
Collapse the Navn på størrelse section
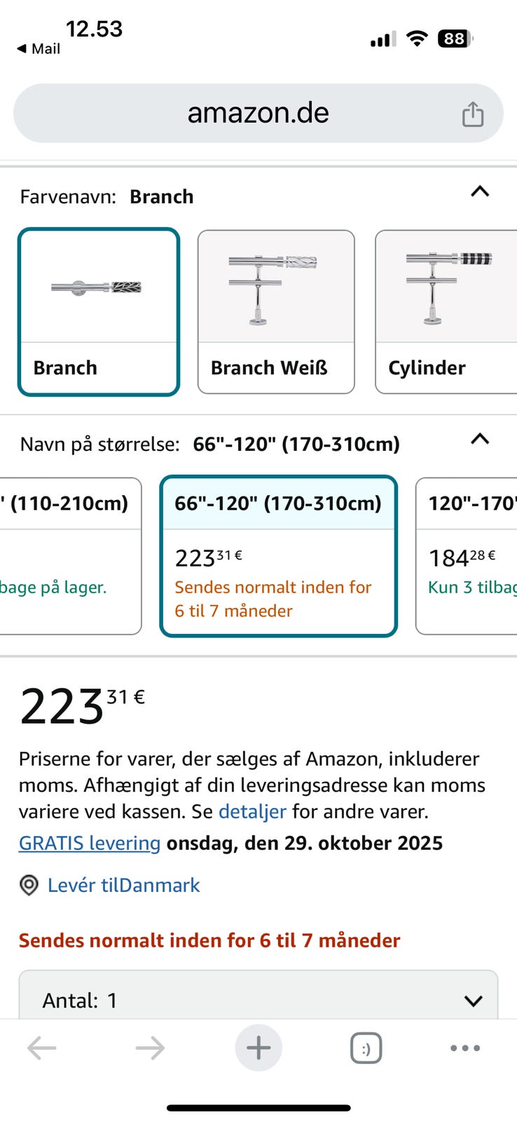tap(480, 439)
